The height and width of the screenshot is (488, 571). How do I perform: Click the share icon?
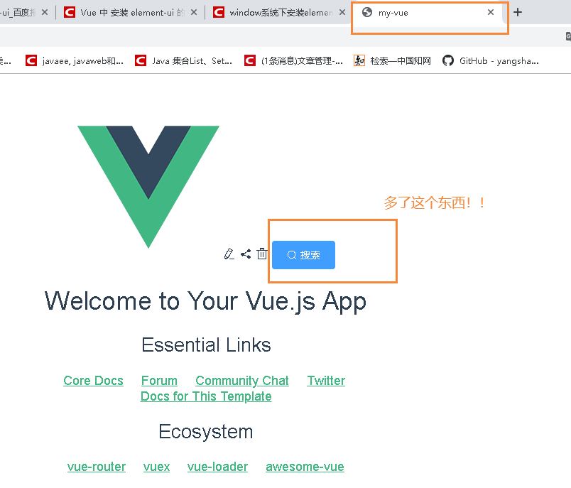point(246,254)
